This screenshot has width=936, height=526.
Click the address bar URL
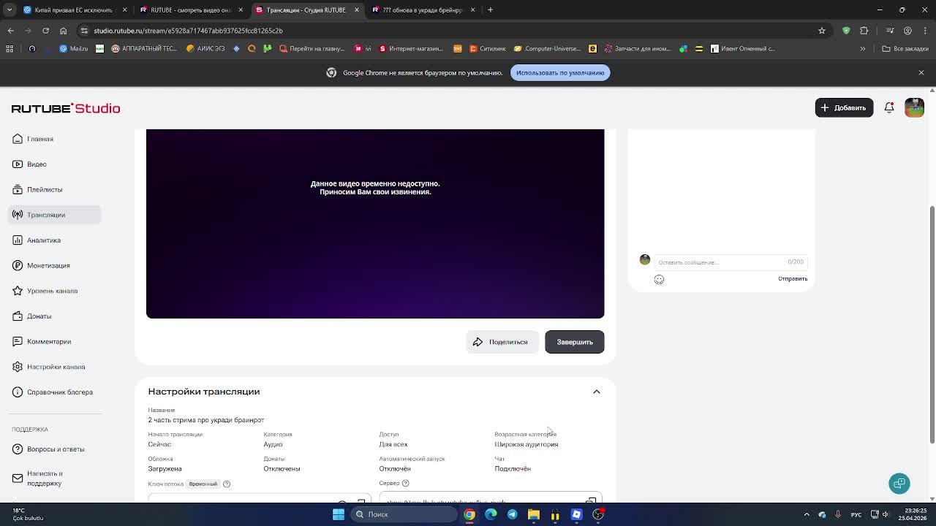tap(188, 31)
